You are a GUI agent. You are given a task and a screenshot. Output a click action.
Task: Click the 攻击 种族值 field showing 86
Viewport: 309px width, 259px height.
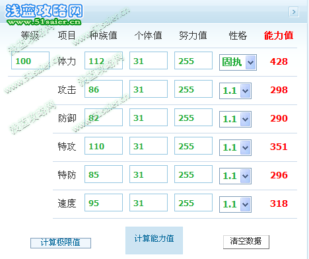pos(104,89)
